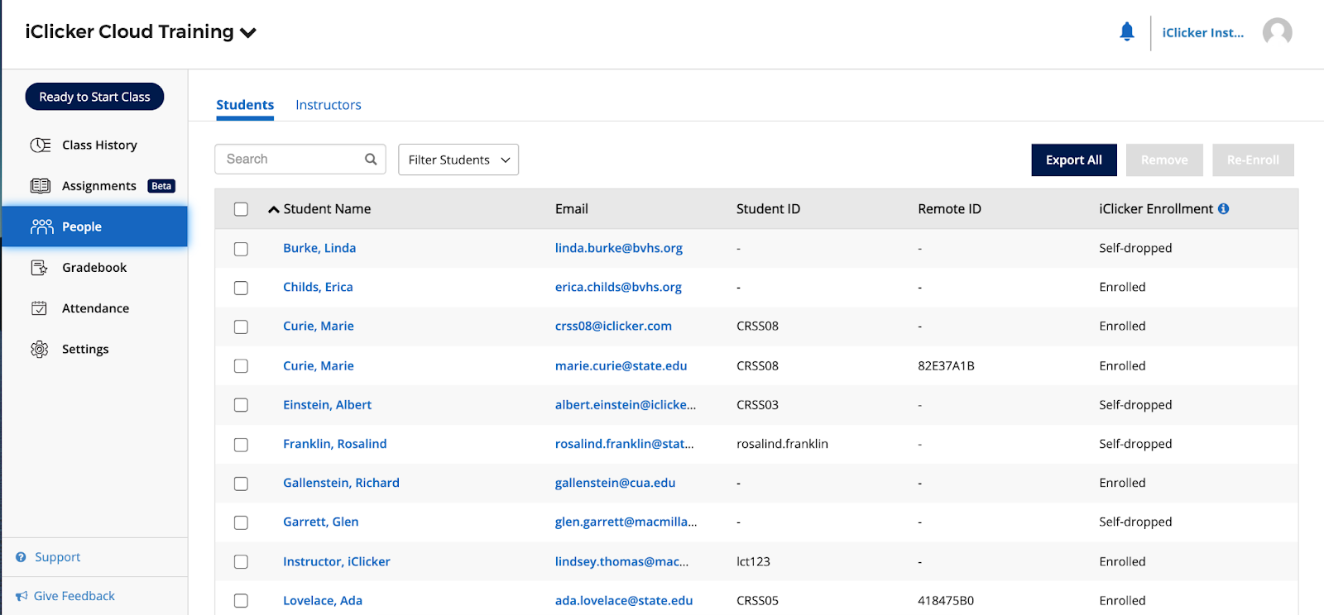Open the Give Feedback link
Image resolution: width=1324 pixels, height=615 pixels.
coord(74,596)
